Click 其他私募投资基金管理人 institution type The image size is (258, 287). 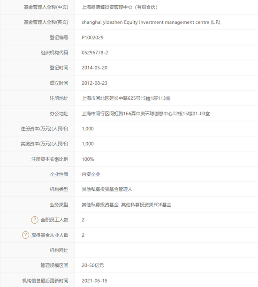click(107, 189)
